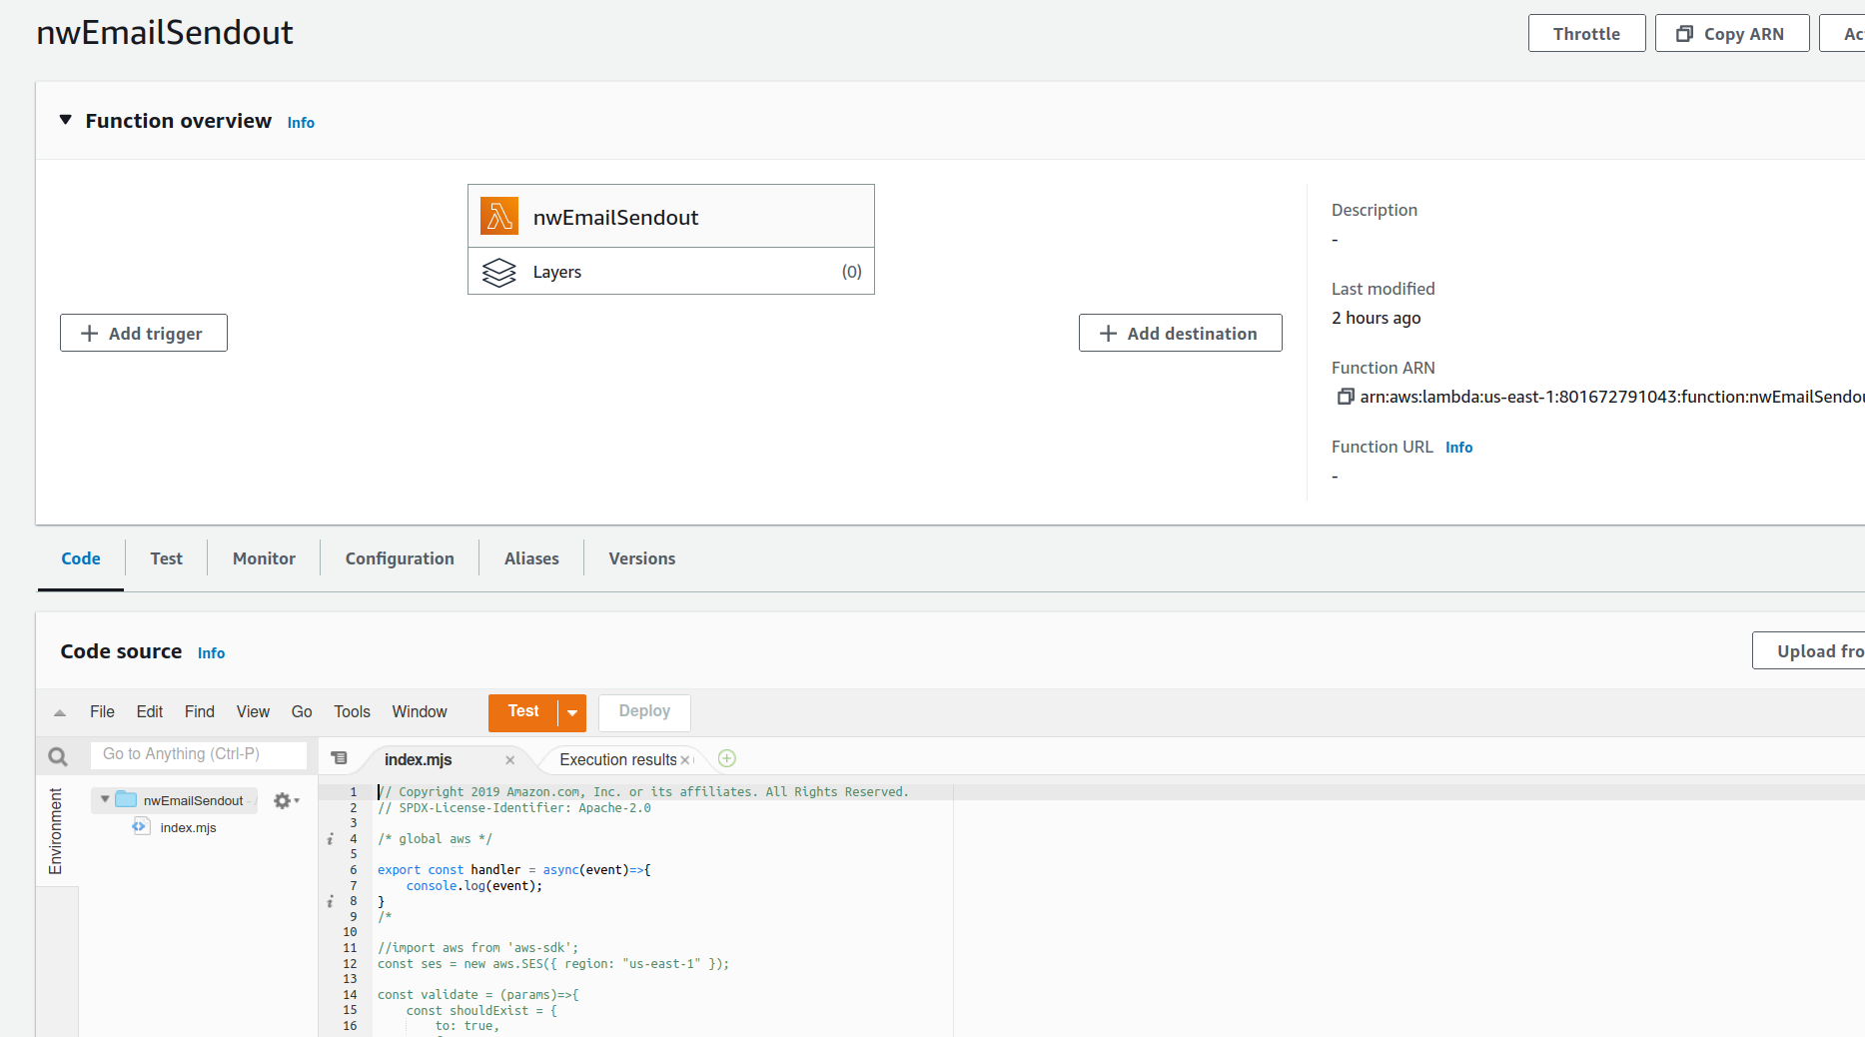Add a new editor tab with plus icon
The image size is (1865, 1037).
point(727,758)
